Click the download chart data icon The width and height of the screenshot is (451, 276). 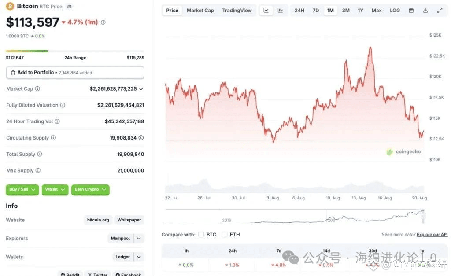[425, 11]
